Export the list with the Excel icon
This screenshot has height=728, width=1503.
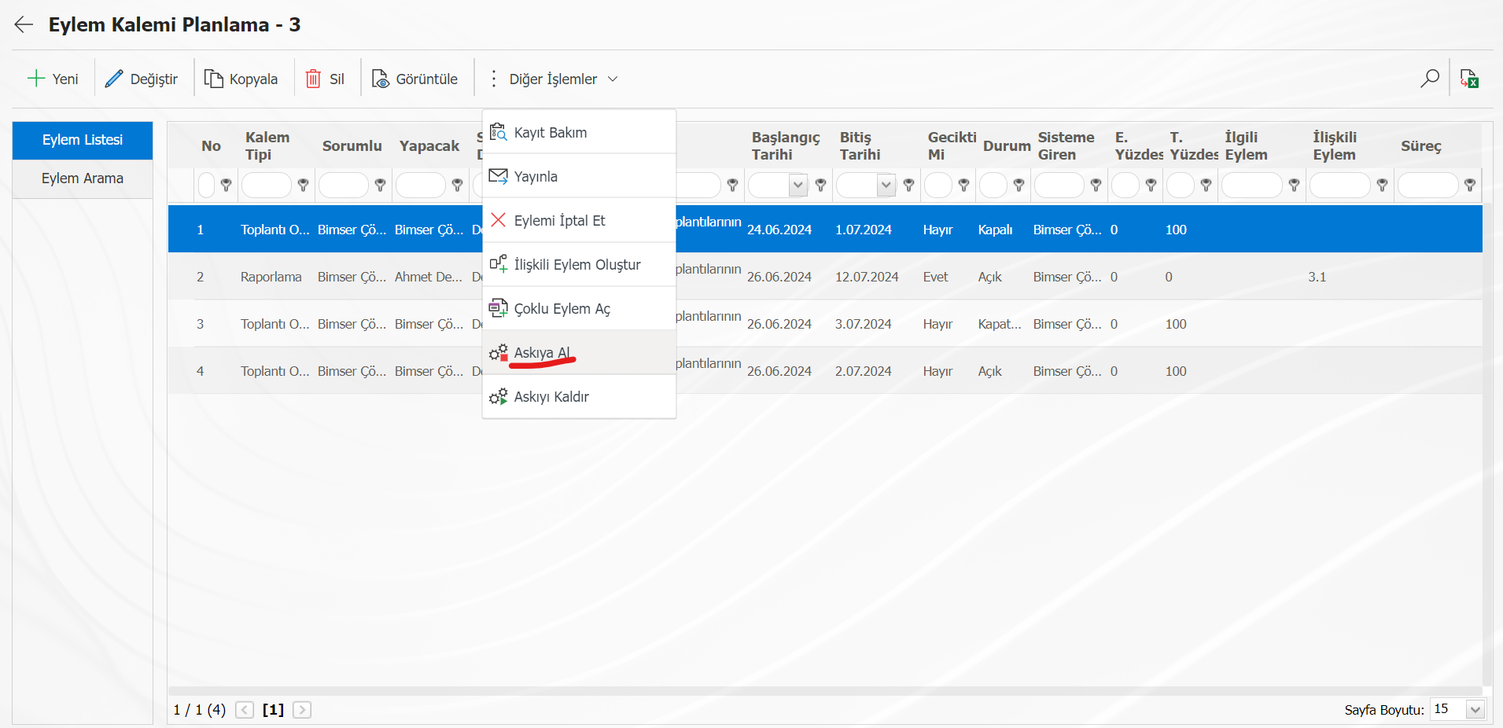pyautogui.click(x=1469, y=78)
